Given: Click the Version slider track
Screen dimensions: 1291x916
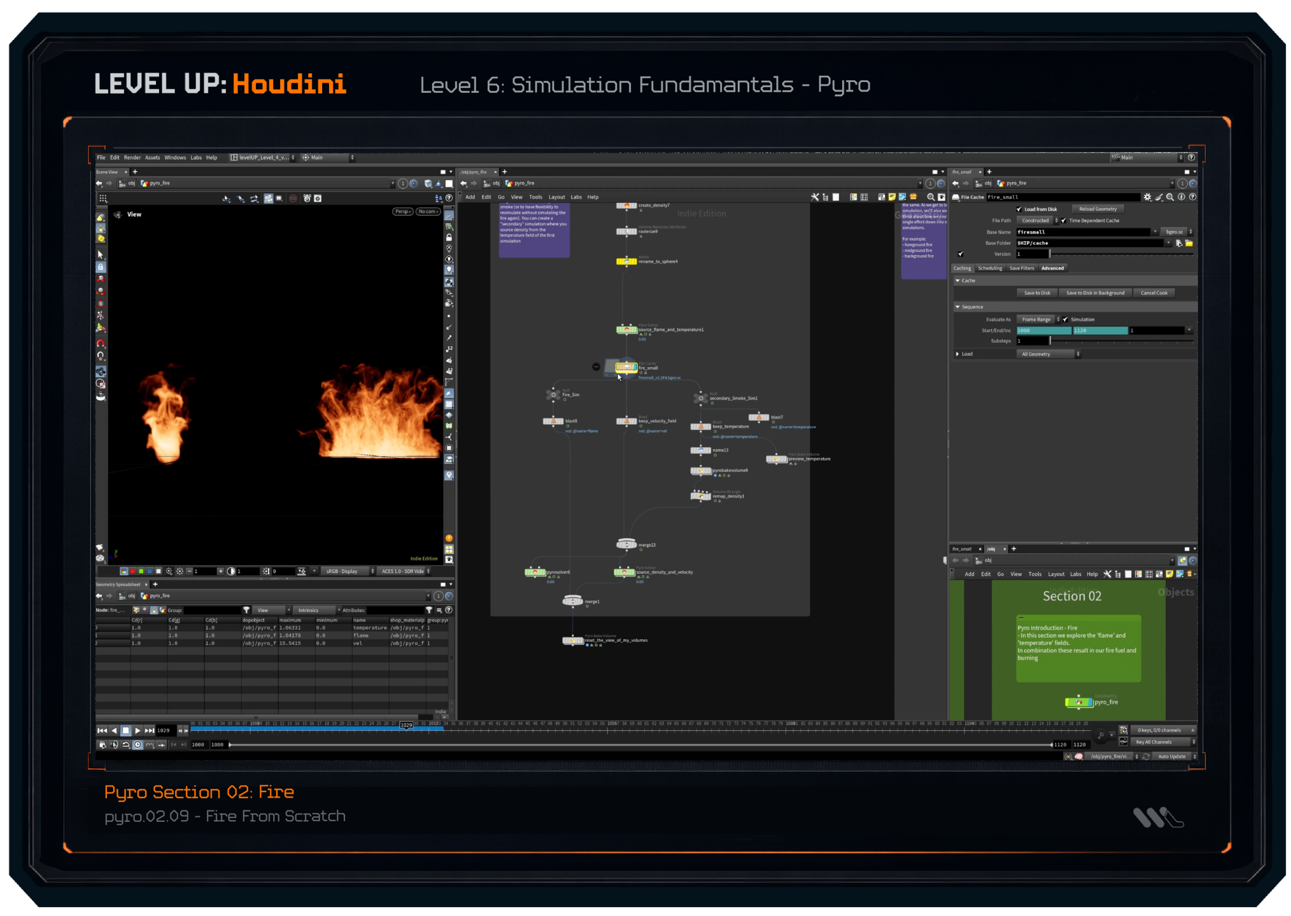Looking at the screenshot, I should (1120, 254).
